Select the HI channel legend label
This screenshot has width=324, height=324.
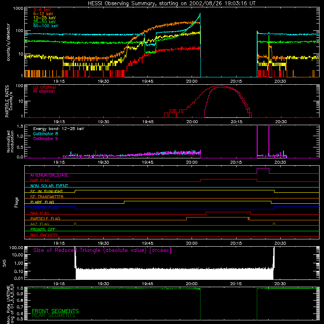pyautogui.click(x=44, y=92)
